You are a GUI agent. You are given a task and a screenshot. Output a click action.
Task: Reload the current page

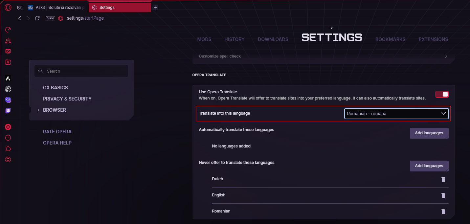37,18
